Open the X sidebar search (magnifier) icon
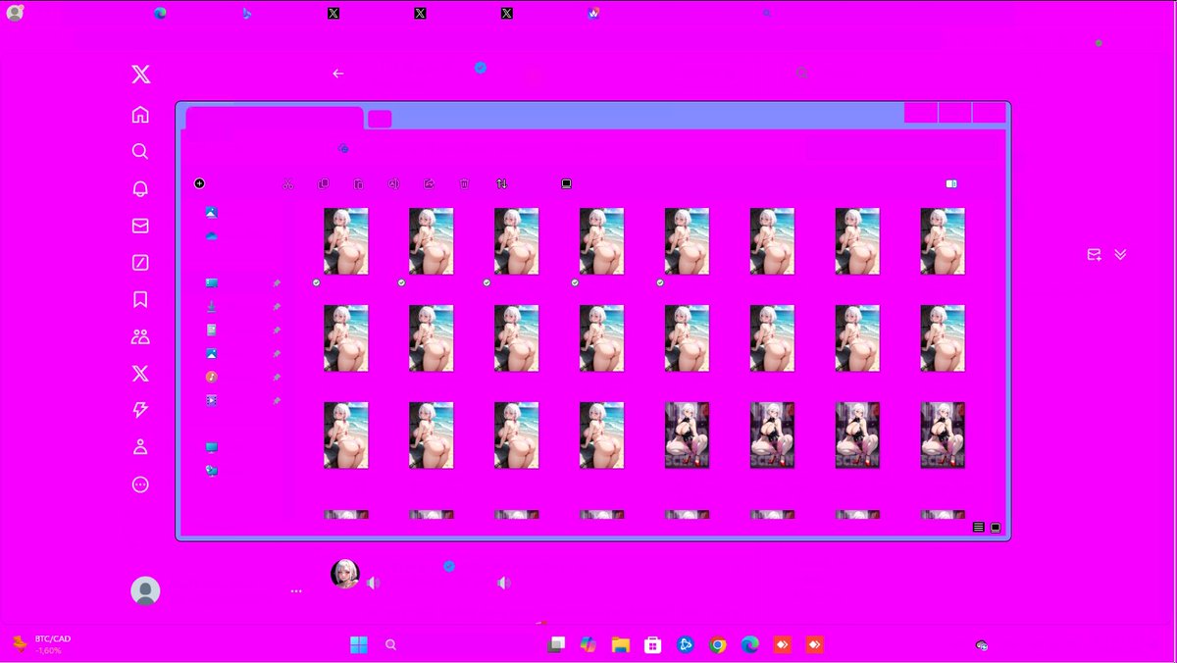The image size is (1177, 663). click(140, 151)
